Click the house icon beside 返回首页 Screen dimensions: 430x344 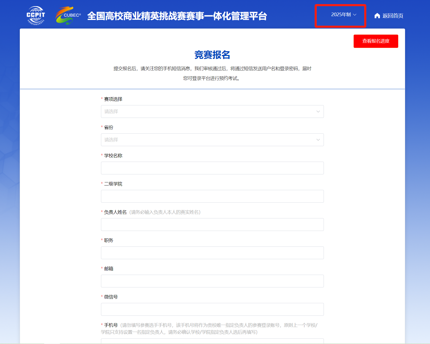[x=377, y=16]
